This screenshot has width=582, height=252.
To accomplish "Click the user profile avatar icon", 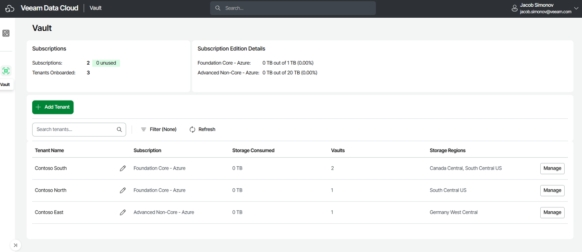I will [514, 8].
